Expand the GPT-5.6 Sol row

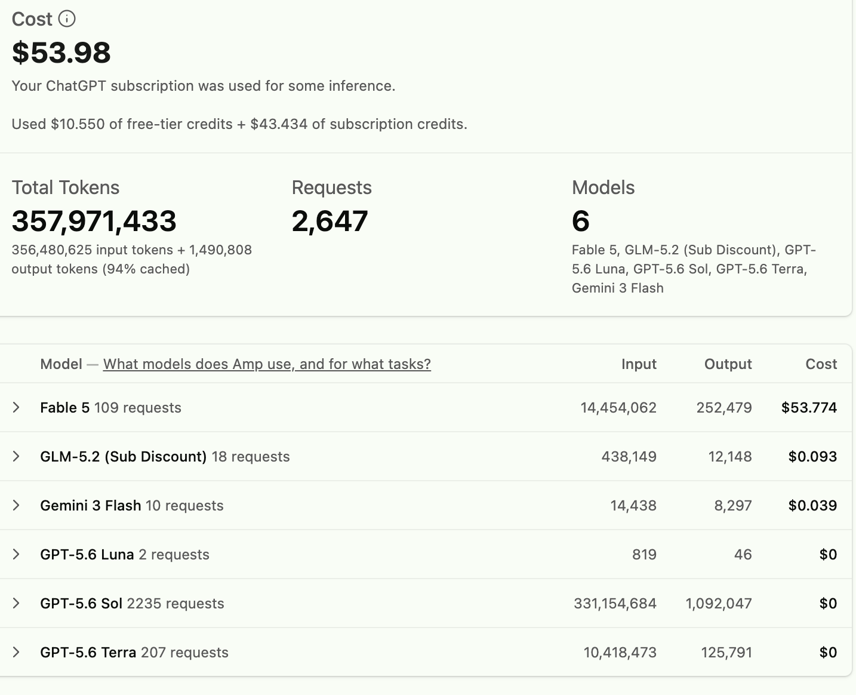pos(16,603)
